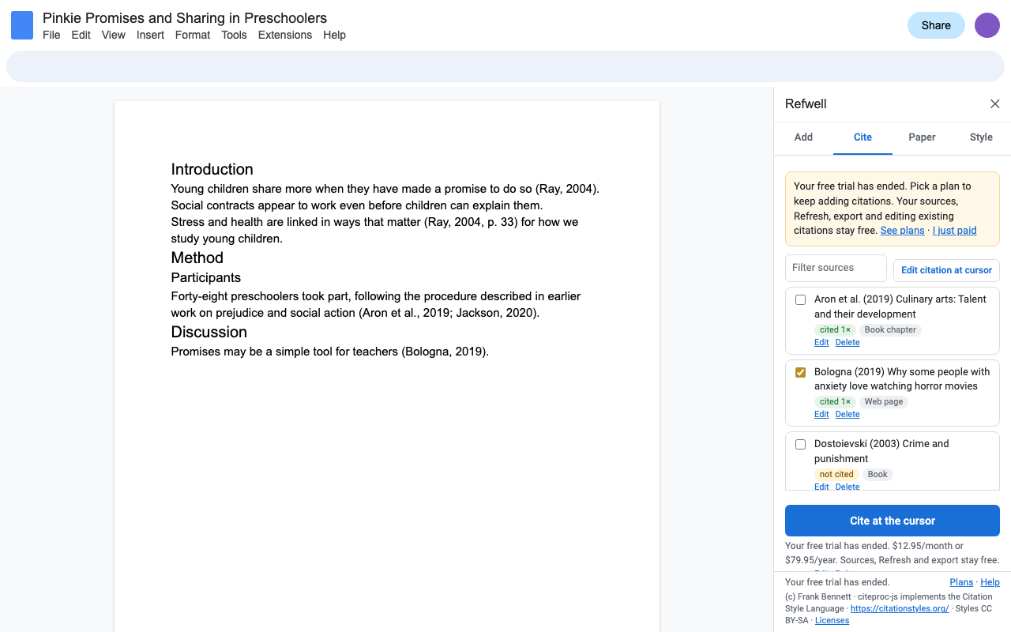The image size is (1011, 632).
Task: Click the blue Docs document icon
Action: click(x=22, y=25)
